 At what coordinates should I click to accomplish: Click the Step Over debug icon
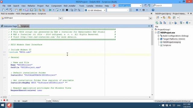[75, 10]
